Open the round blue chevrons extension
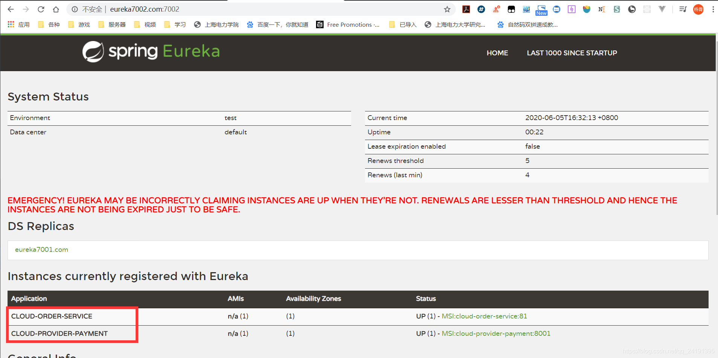The width and height of the screenshot is (718, 358). [556, 9]
